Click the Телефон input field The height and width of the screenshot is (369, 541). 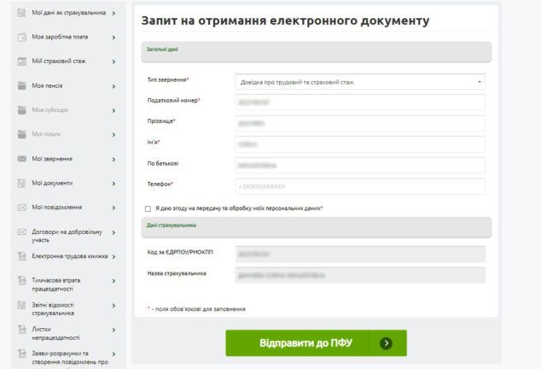point(359,186)
